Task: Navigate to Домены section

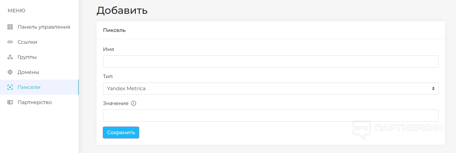Action: click(x=28, y=72)
